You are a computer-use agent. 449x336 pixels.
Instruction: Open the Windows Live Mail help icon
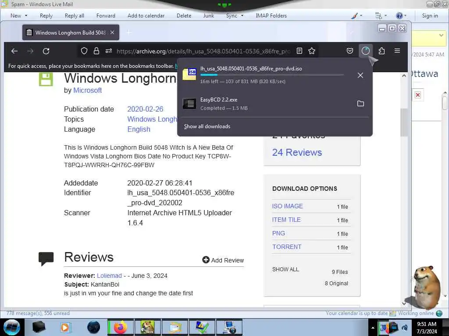point(399,16)
